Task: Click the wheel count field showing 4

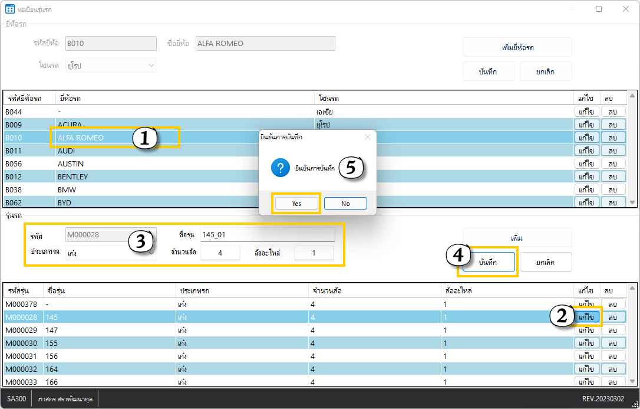Action: [220, 253]
